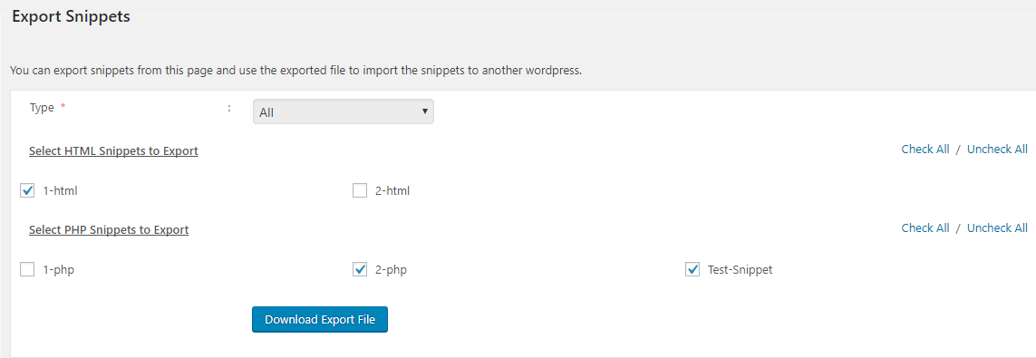Click the 1-php label text
This screenshot has width=1036, height=358.
[x=58, y=269]
